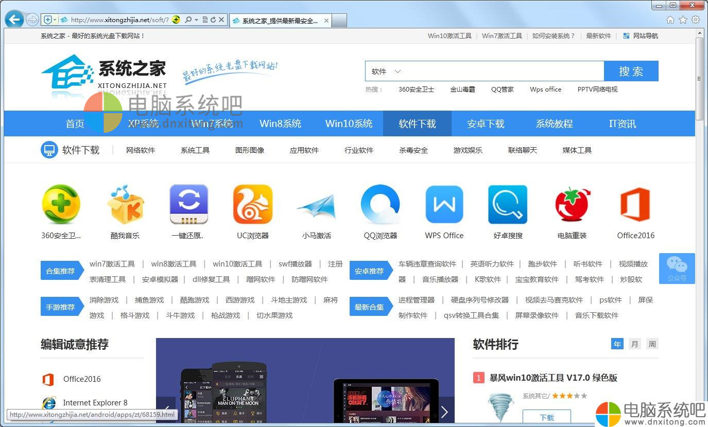Click the WPS Office app icon
The height and width of the screenshot is (427, 708).
(x=444, y=205)
